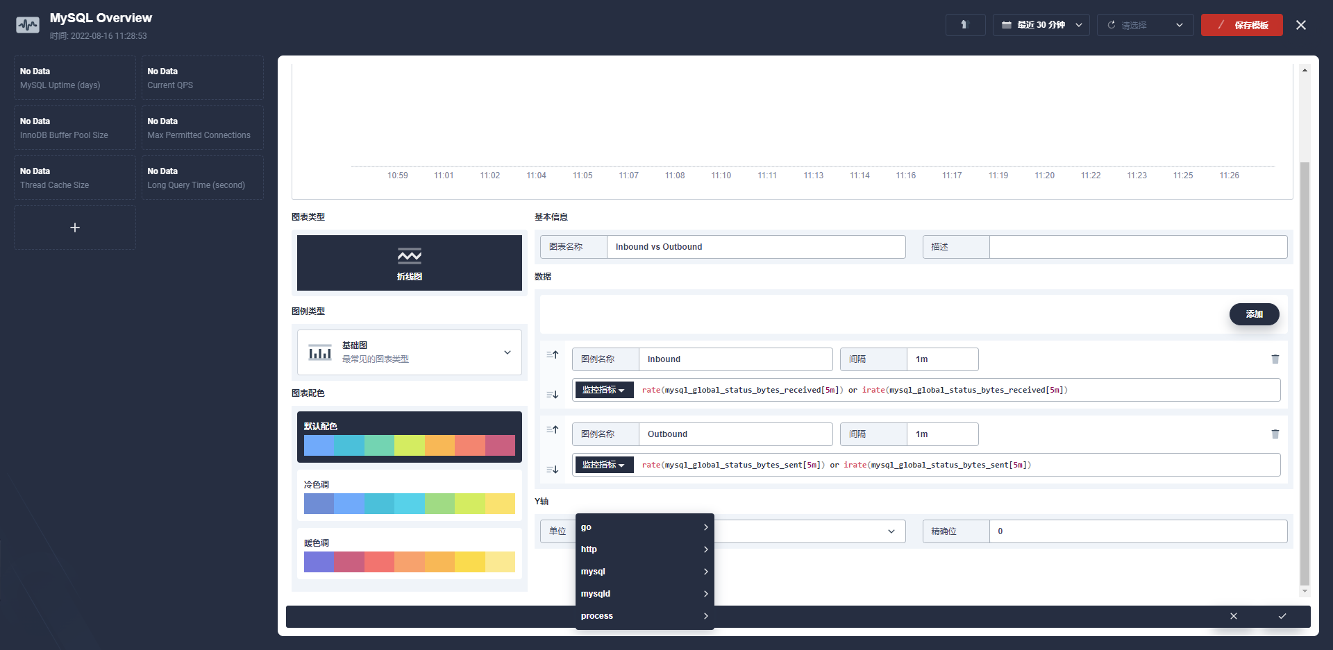Click the bytes_sent query expression field
The width and height of the screenshot is (1333, 650).
(x=957, y=465)
